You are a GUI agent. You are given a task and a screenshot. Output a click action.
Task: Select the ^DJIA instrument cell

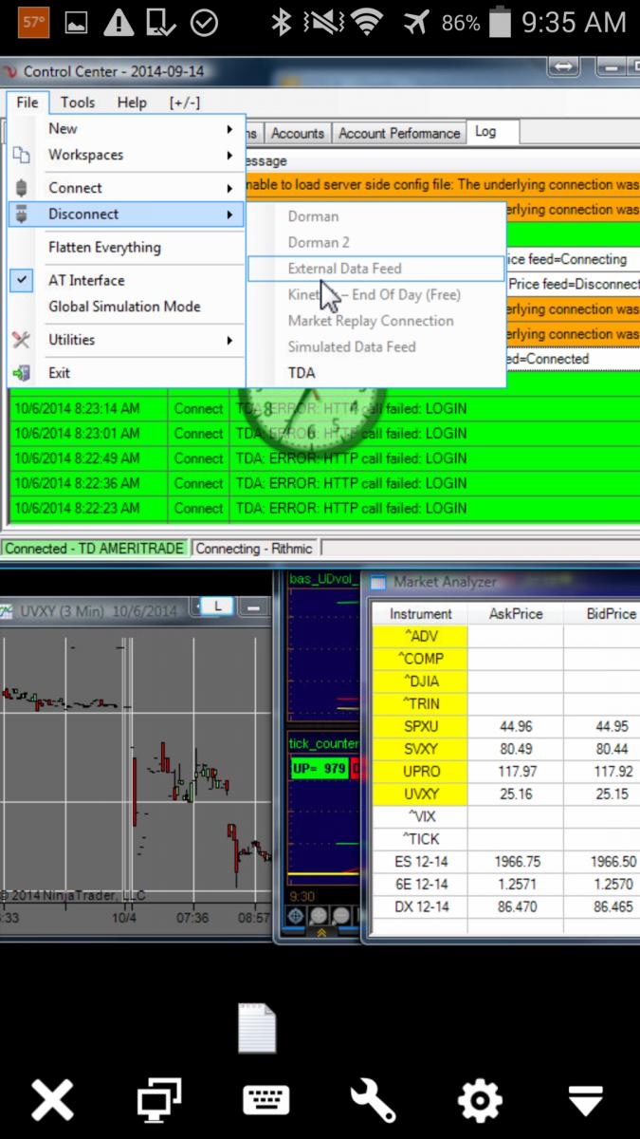point(421,682)
